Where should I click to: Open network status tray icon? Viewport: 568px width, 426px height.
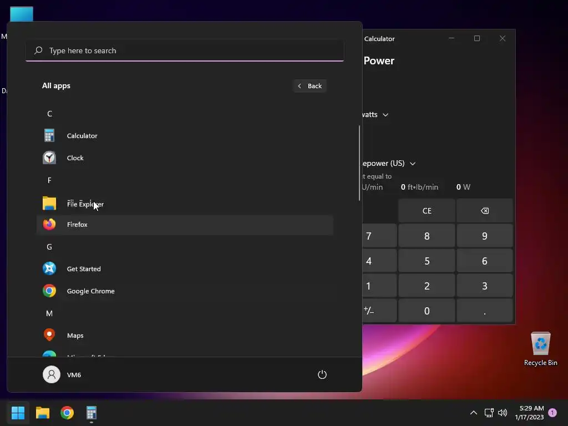point(489,413)
